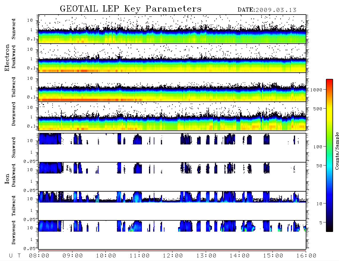Click the "Dawnward" label of the Ion group
Viewport: 339px width, 261px height.
click(x=14, y=233)
